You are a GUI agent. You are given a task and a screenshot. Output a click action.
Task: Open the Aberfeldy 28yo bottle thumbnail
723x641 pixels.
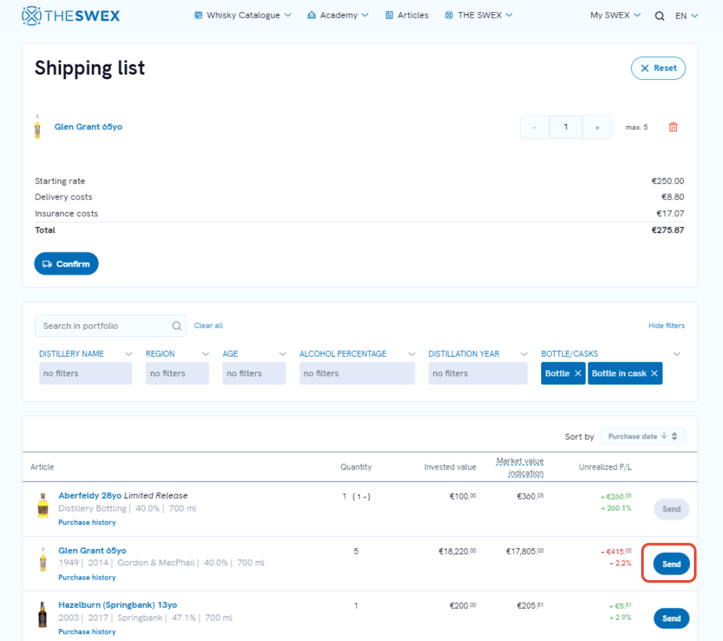pyautogui.click(x=43, y=506)
